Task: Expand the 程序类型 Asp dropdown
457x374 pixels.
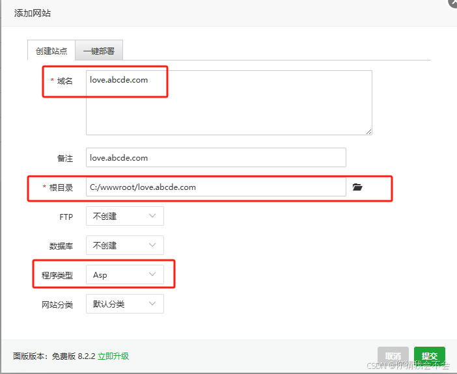Action: (125, 274)
